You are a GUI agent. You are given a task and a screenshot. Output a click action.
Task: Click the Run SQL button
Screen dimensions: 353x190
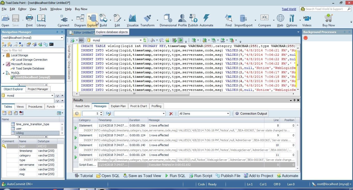click(x=175, y=176)
